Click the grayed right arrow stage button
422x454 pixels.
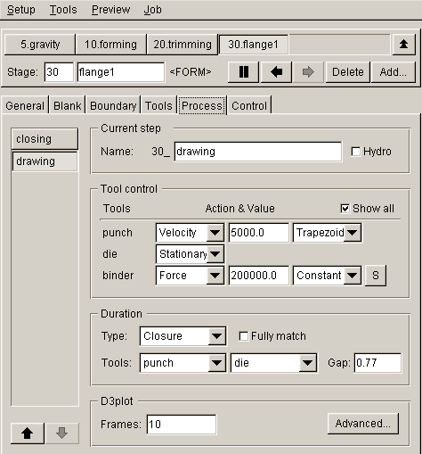click(x=308, y=72)
